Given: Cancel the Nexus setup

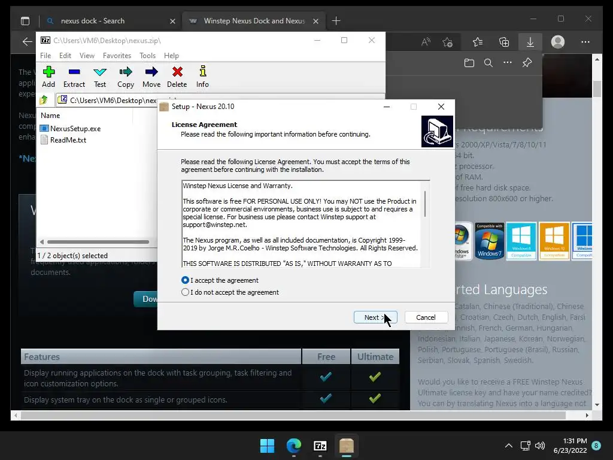Looking at the screenshot, I should tap(426, 317).
